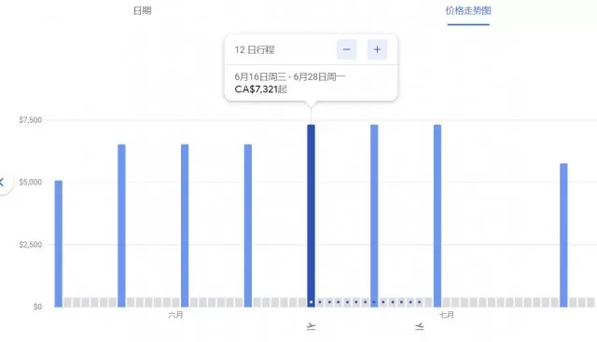Click the white dot at selected bar's base
597x342 pixels.
coord(311,303)
